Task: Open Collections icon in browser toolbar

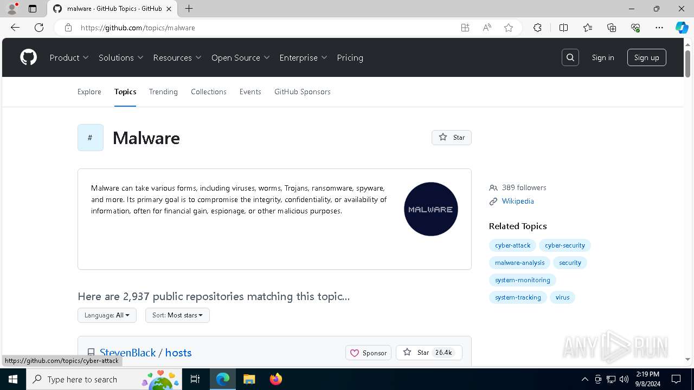Action: (x=612, y=28)
